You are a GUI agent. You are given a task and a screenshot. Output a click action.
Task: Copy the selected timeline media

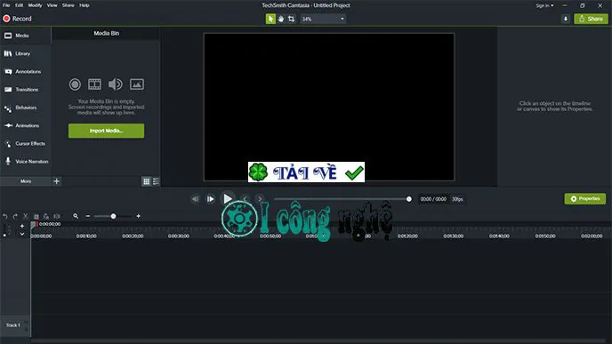pyautogui.click(x=36, y=216)
